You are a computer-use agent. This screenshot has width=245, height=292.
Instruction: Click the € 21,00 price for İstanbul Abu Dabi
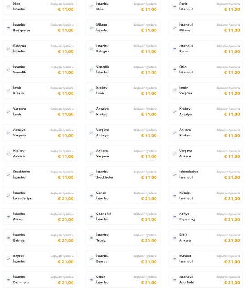tap(232, 283)
